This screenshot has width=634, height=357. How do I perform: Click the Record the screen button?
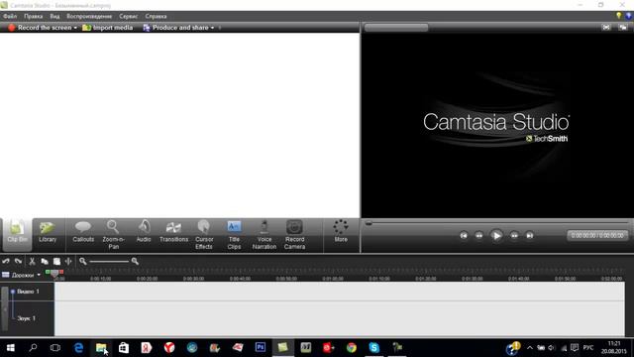pos(40,28)
